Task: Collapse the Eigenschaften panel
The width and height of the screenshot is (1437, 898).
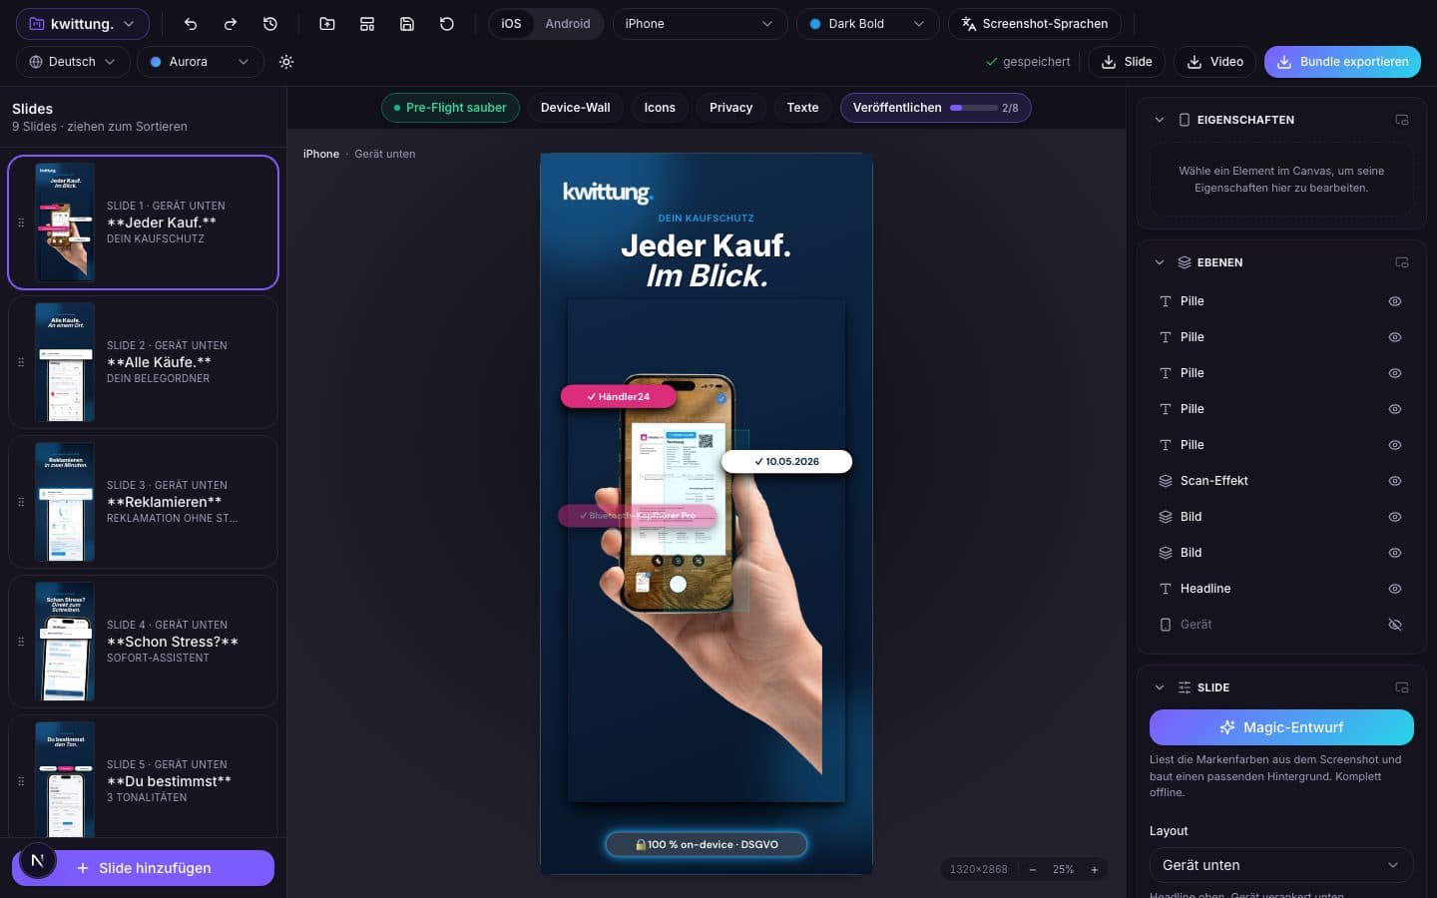Action: 1159,120
